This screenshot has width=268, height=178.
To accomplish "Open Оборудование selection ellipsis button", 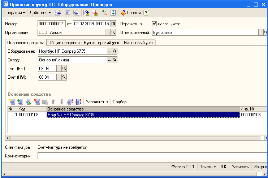I will click(x=109, y=51).
